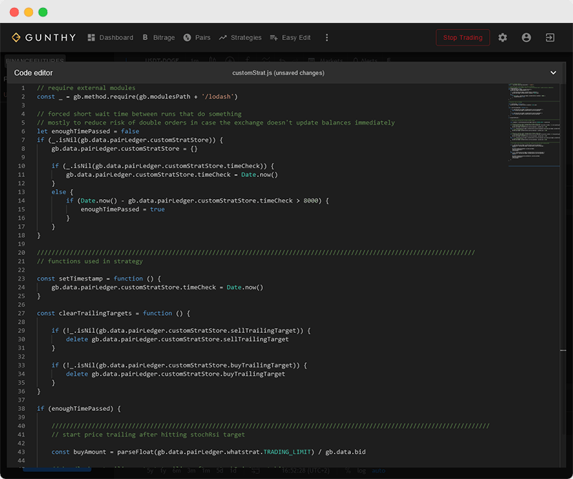The height and width of the screenshot is (479, 573).
Task: Open settings via the gear icon
Action: click(x=503, y=38)
